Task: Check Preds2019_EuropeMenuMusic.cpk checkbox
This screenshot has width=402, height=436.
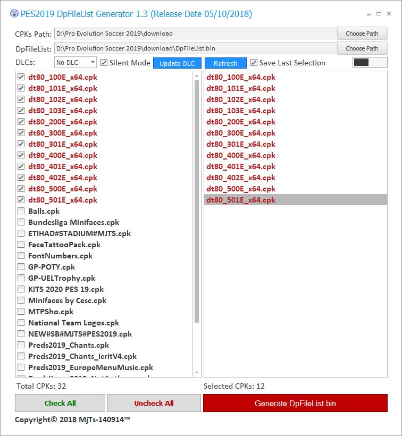Action: point(21,367)
